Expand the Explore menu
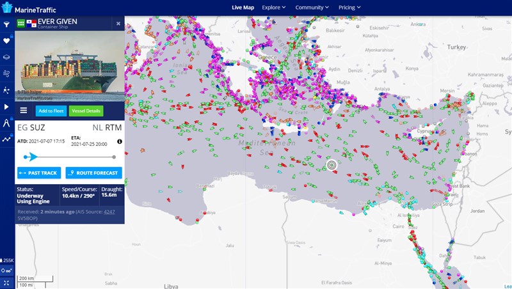This screenshot has height=289, width=512. click(274, 8)
